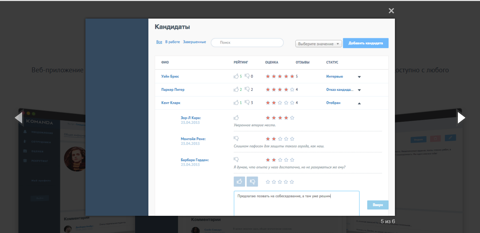The image size is (480, 233).
Task: Toggle the blue thumbs-up vote button
Action: click(239, 181)
